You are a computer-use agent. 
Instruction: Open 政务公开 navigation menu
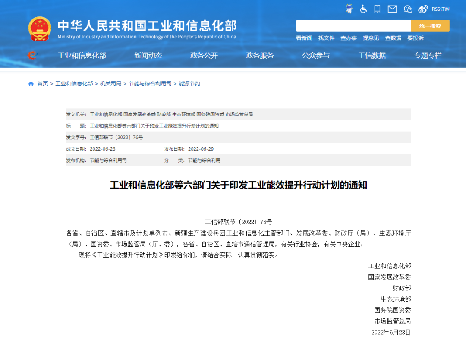[204, 55]
